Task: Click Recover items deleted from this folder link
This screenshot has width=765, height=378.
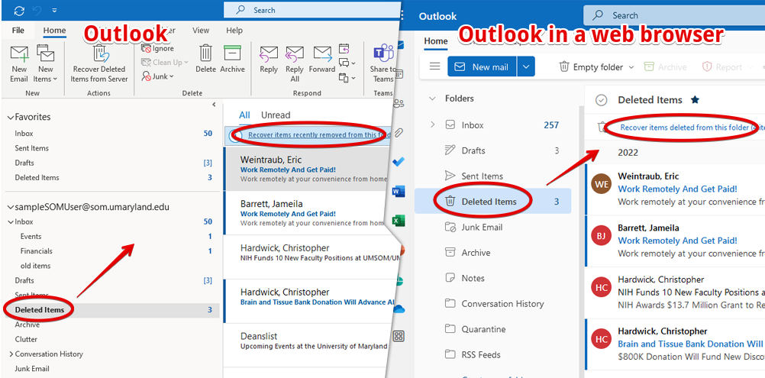Action: [687, 128]
